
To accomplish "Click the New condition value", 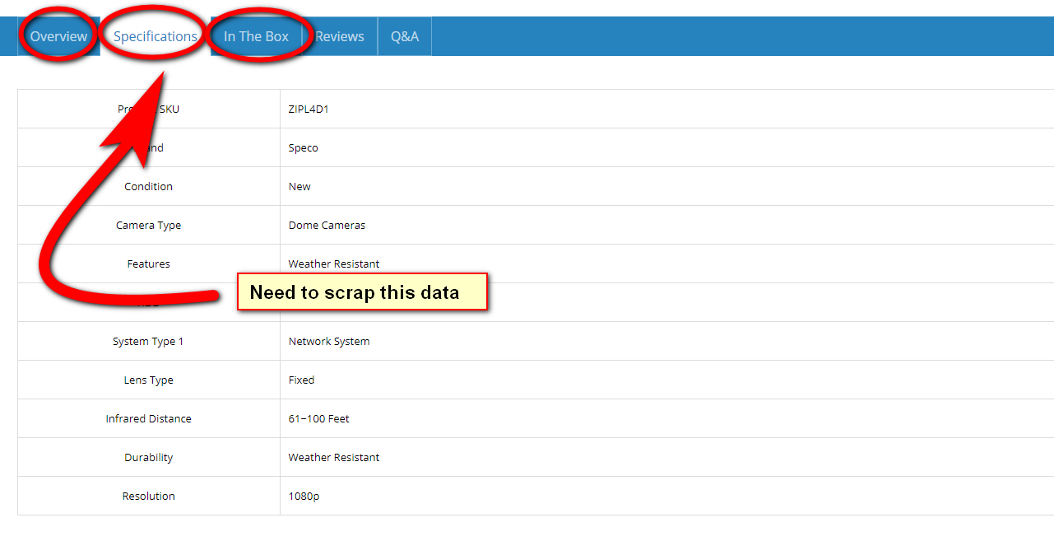I will [x=299, y=187].
